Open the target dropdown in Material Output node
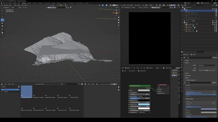This screenshot has height=122, width=218. pos(163,87)
